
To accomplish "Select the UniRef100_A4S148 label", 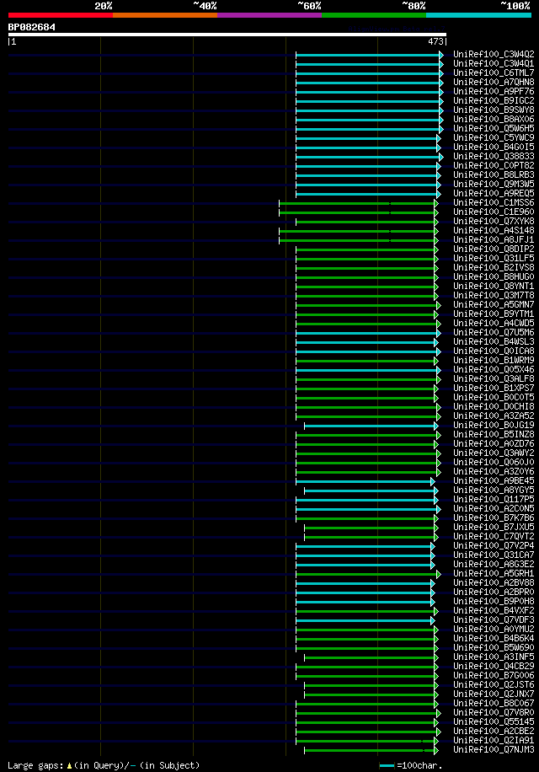I will [x=494, y=230].
